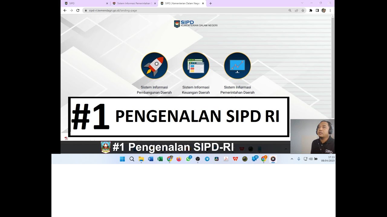The width and height of the screenshot is (387, 217).
Task: Click the page vertical scrollbar
Action: tap(333, 68)
